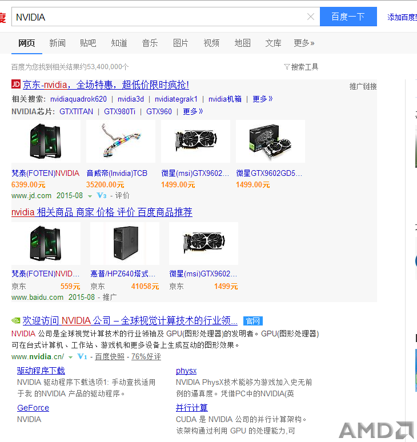The width and height of the screenshot is (417, 442).
Task: Open the nvidiategrak1 related search
Action: pos(176,99)
